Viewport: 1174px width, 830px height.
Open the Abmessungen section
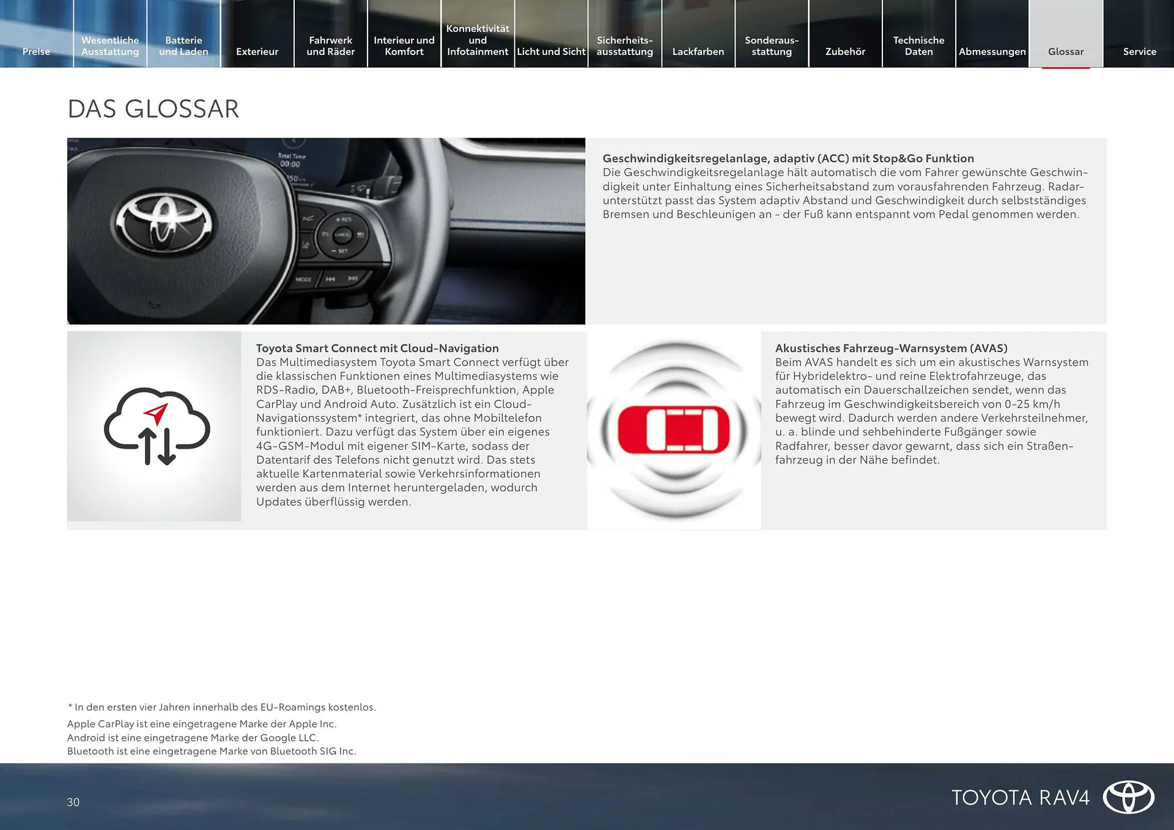[992, 51]
